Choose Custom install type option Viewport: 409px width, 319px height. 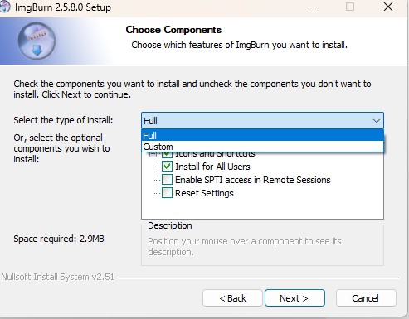(262, 147)
